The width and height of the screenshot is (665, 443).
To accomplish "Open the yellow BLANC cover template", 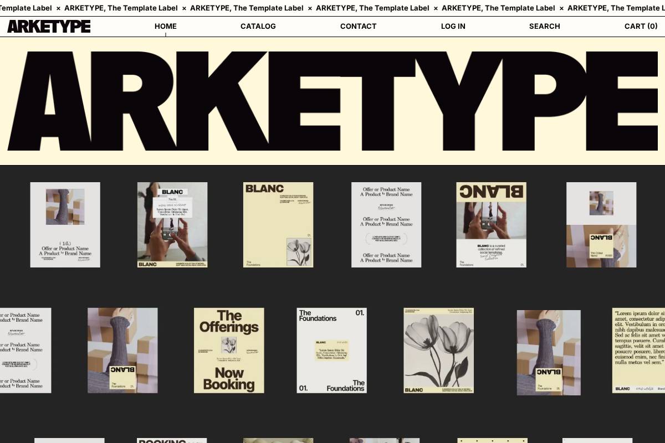I will 278,224.
